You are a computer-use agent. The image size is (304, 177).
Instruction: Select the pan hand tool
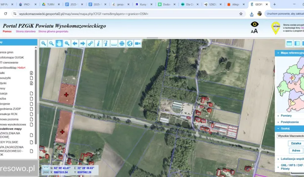click(59, 43)
